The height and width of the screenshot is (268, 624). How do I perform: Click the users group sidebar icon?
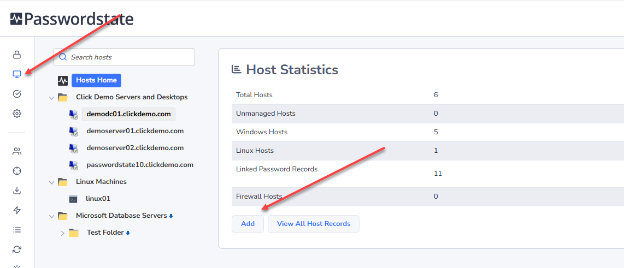point(17,152)
